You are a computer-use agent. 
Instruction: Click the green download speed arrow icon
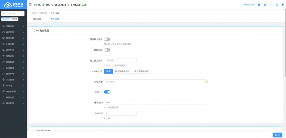53,5
